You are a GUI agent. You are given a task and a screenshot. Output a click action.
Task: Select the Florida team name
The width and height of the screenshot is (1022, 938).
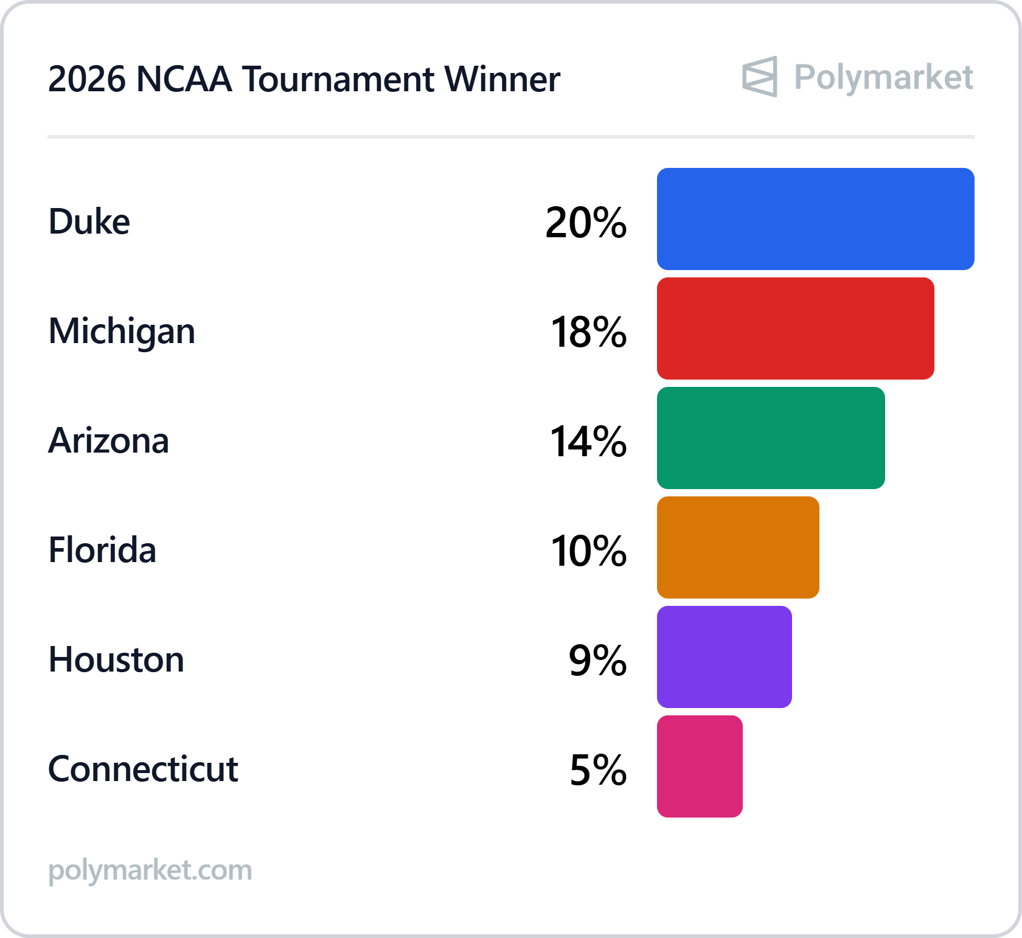point(102,550)
